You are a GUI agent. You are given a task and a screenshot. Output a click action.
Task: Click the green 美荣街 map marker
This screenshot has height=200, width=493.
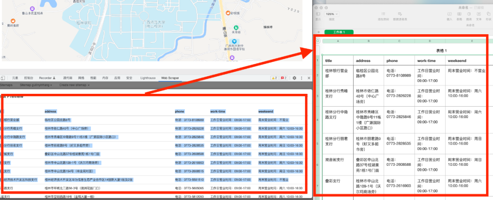[x=236, y=28]
